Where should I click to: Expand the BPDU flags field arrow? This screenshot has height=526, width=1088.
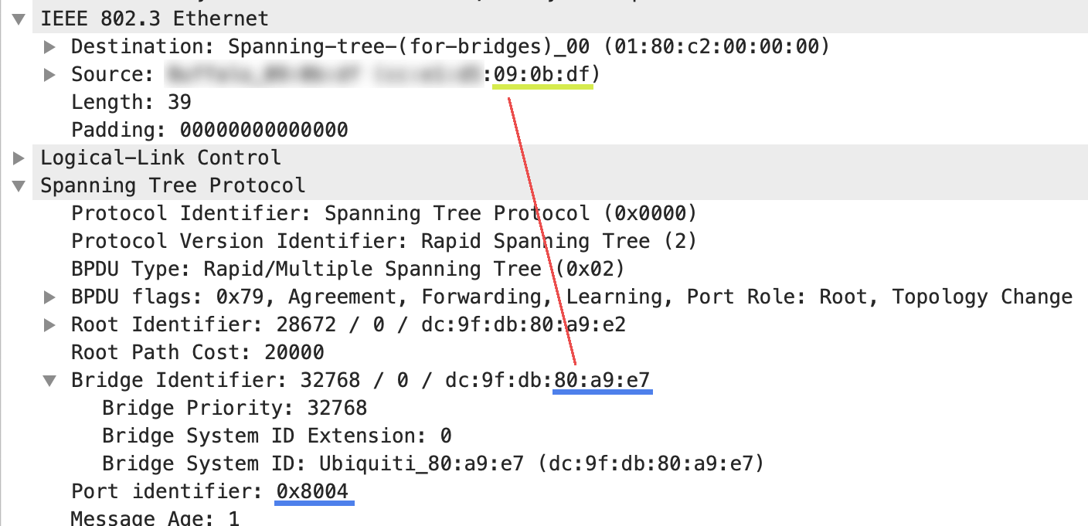[49, 297]
